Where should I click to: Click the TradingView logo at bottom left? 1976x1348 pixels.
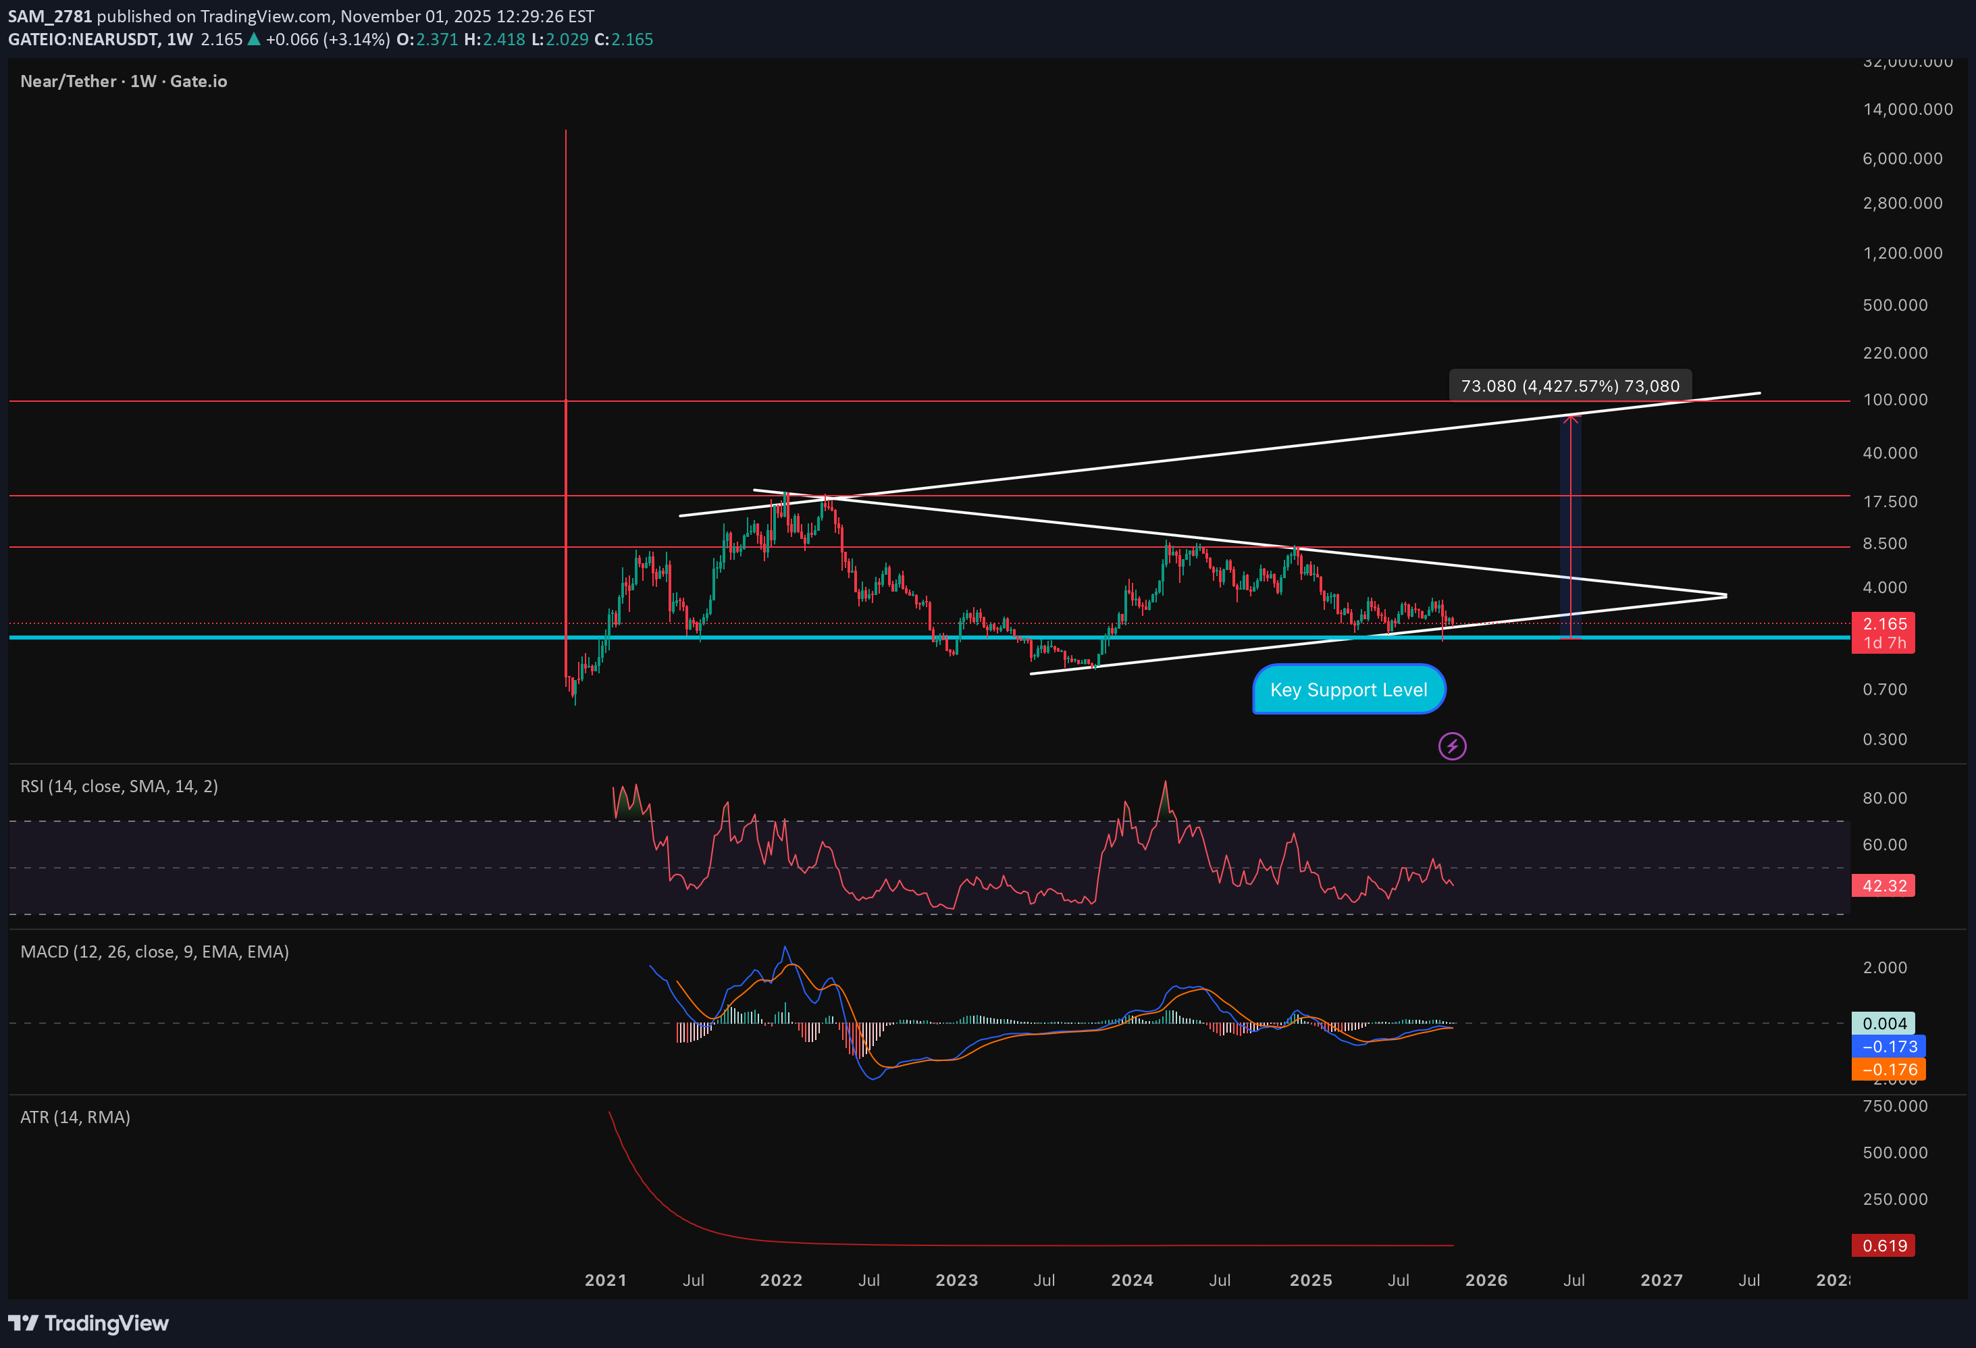pyautogui.click(x=88, y=1323)
